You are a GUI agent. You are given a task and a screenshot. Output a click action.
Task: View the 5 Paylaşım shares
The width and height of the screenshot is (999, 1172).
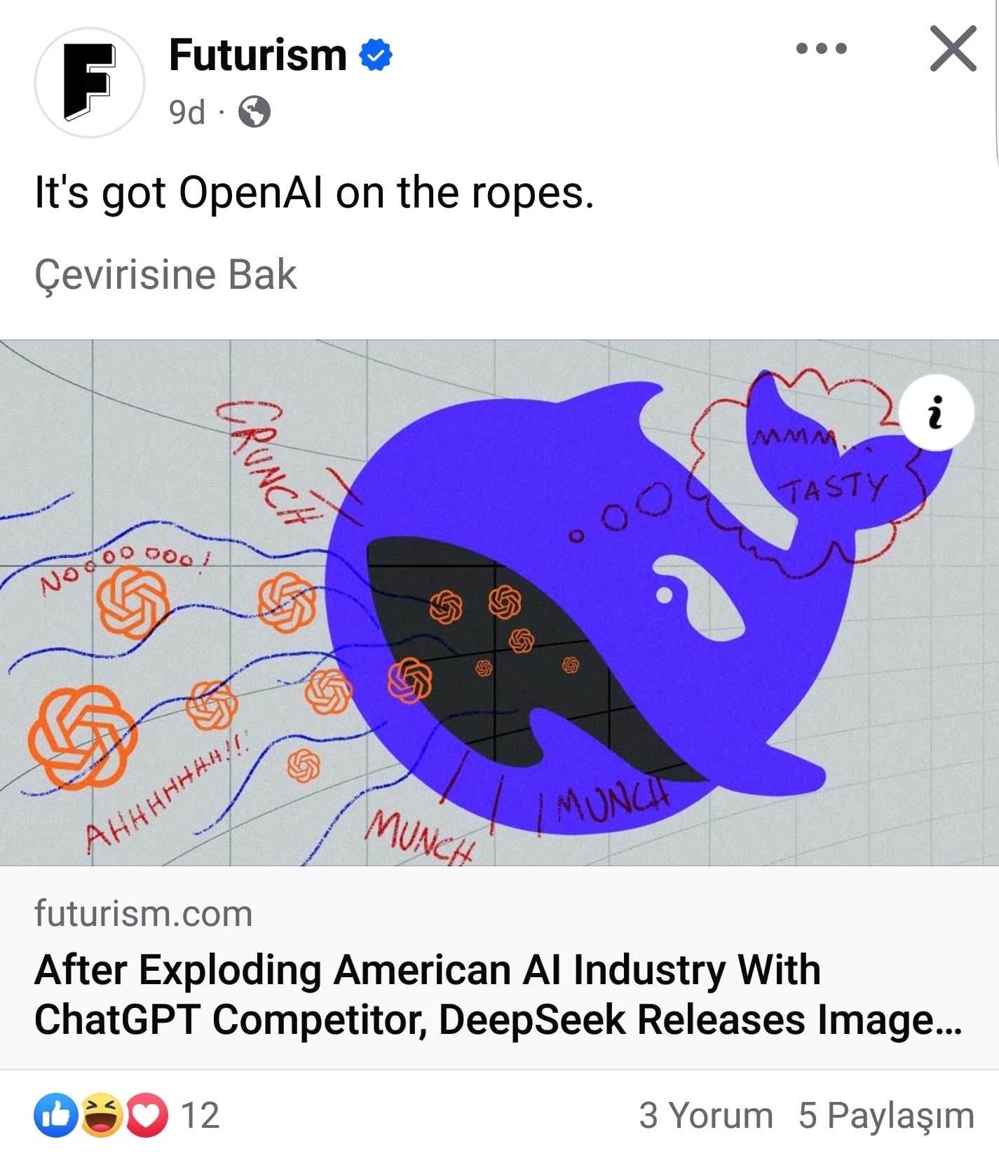click(x=886, y=1115)
